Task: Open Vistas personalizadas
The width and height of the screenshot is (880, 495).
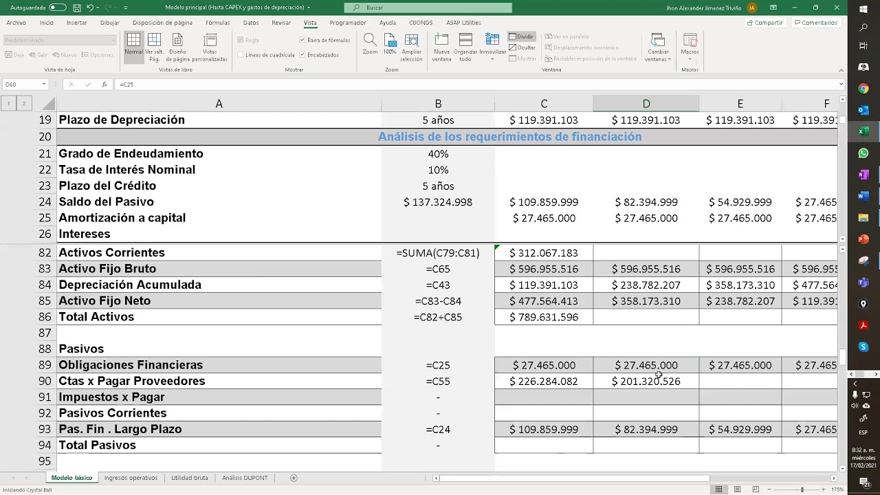Action: [210, 47]
